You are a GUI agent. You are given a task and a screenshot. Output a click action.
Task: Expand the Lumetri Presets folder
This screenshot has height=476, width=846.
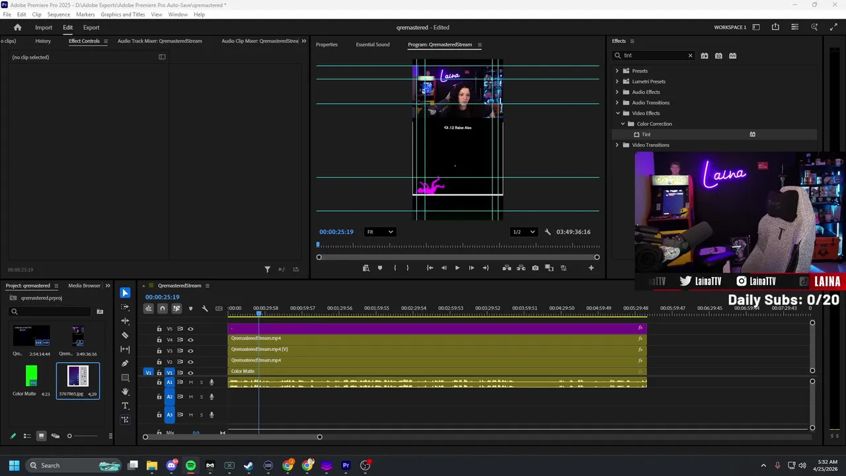(617, 81)
